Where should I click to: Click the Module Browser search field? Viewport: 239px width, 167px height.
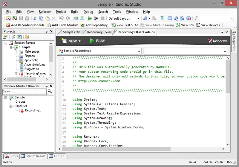coord(24,91)
